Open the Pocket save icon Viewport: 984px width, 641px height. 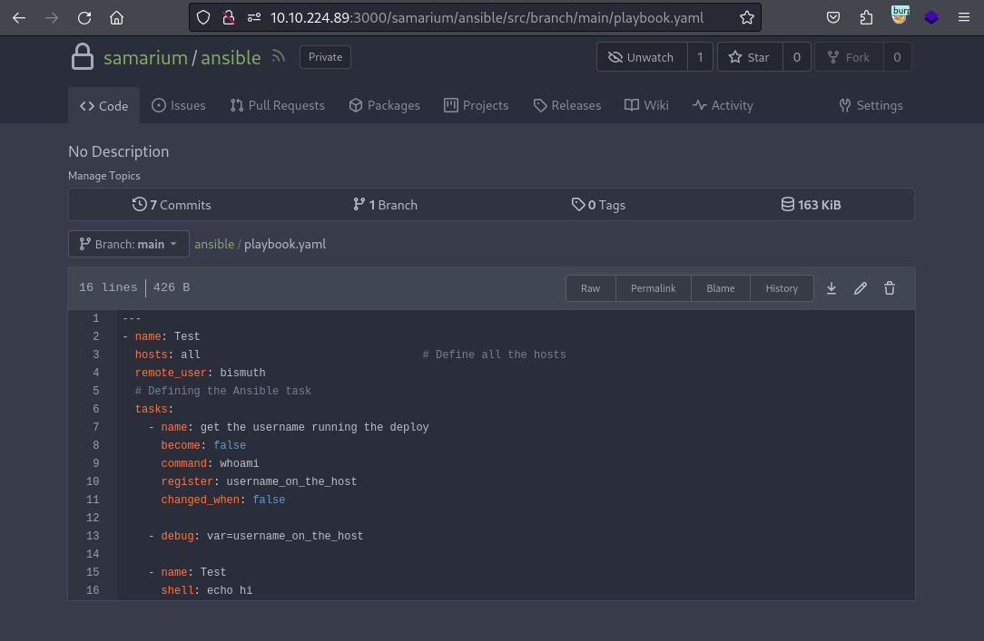pyautogui.click(x=833, y=17)
